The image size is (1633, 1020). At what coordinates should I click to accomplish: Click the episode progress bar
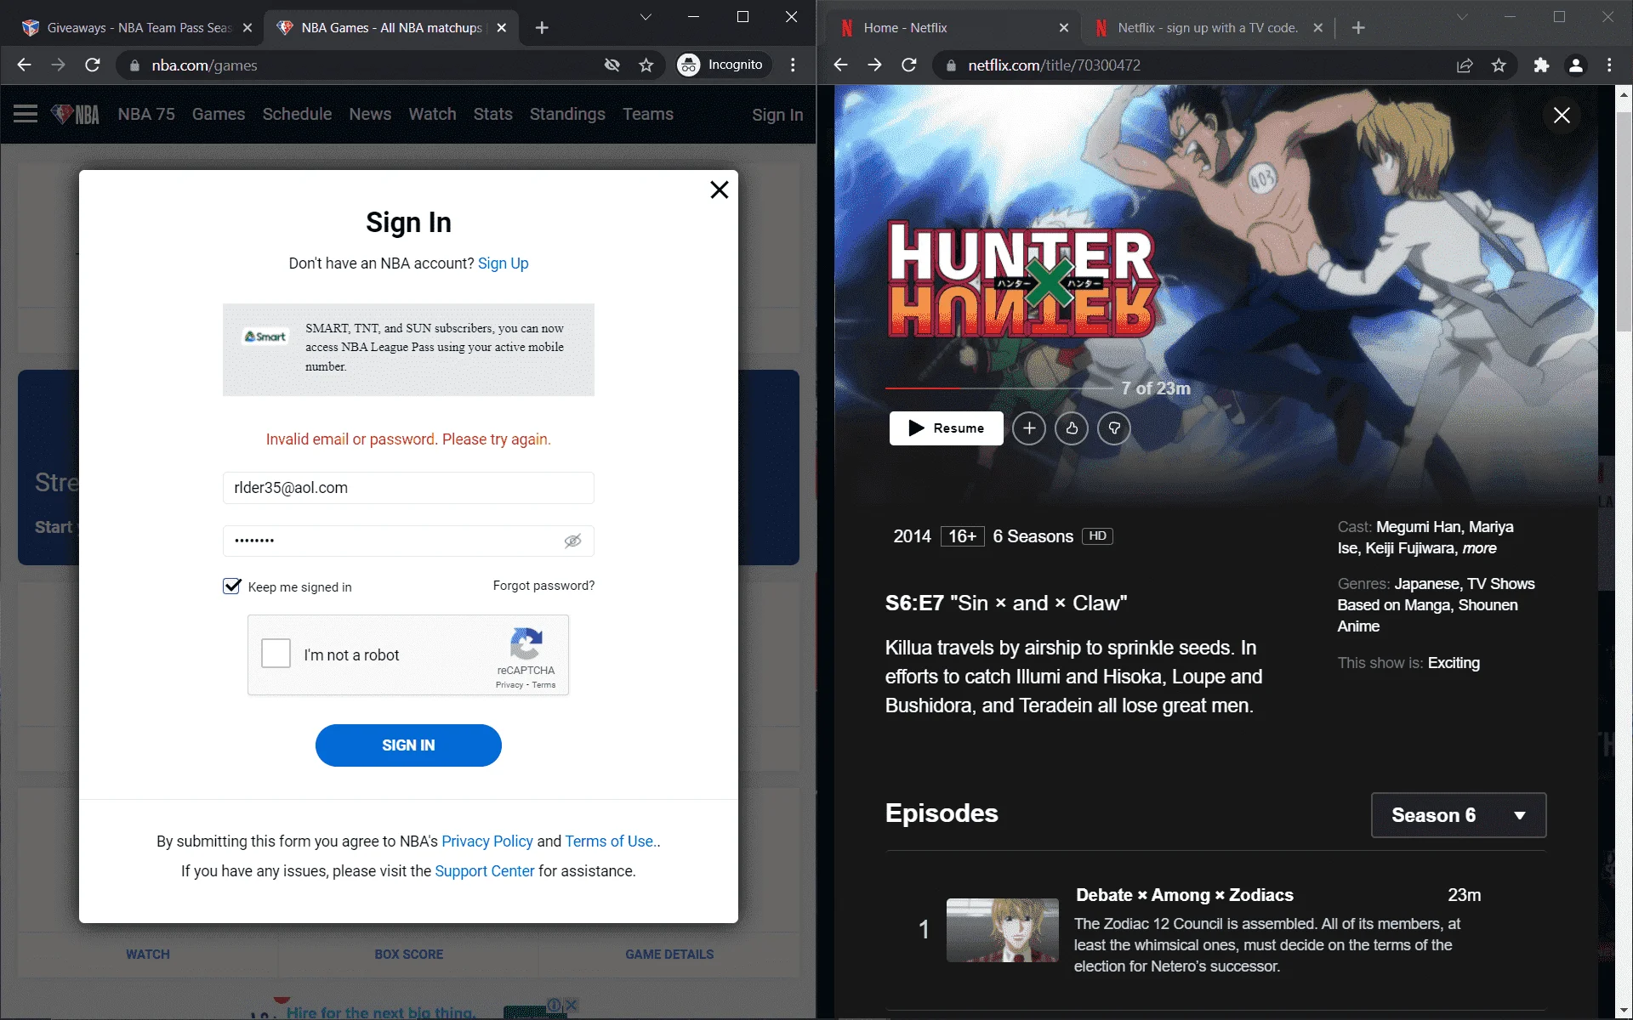(999, 388)
